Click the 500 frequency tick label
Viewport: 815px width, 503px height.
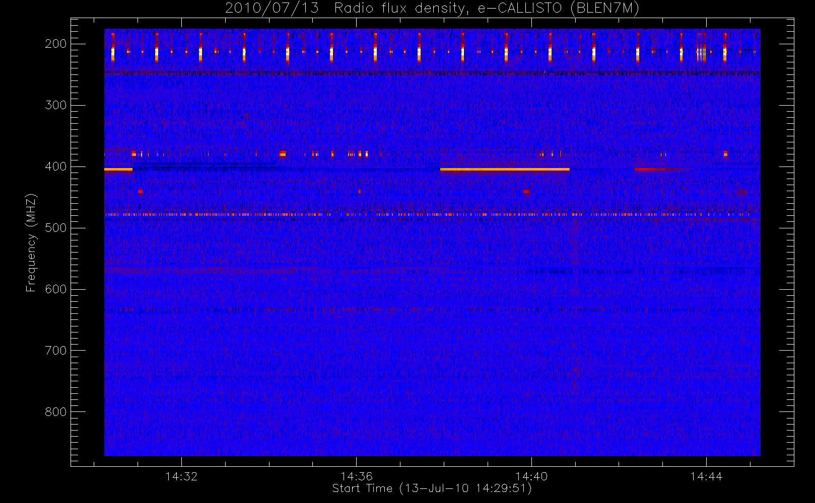55,228
